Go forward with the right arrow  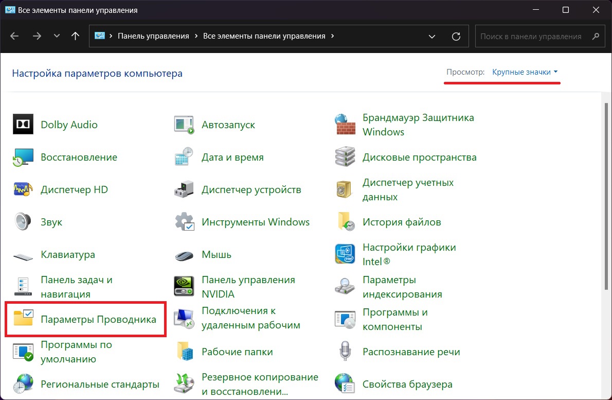point(37,36)
